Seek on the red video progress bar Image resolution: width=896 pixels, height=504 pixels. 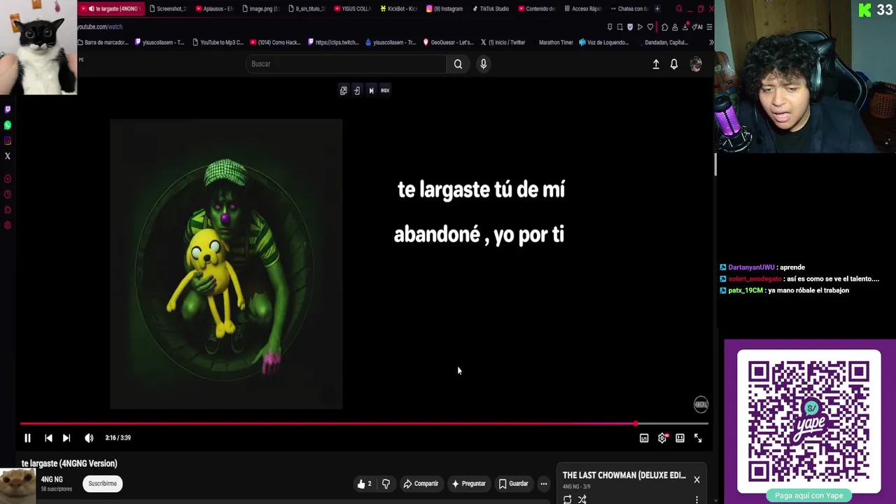[364, 423]
